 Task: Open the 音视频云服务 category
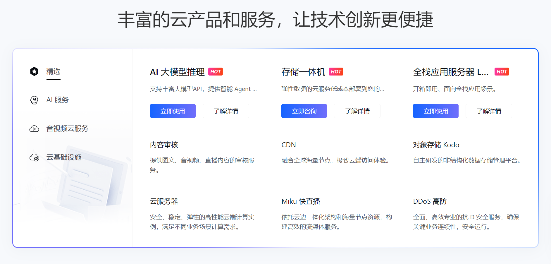click(x=67, y=129)
